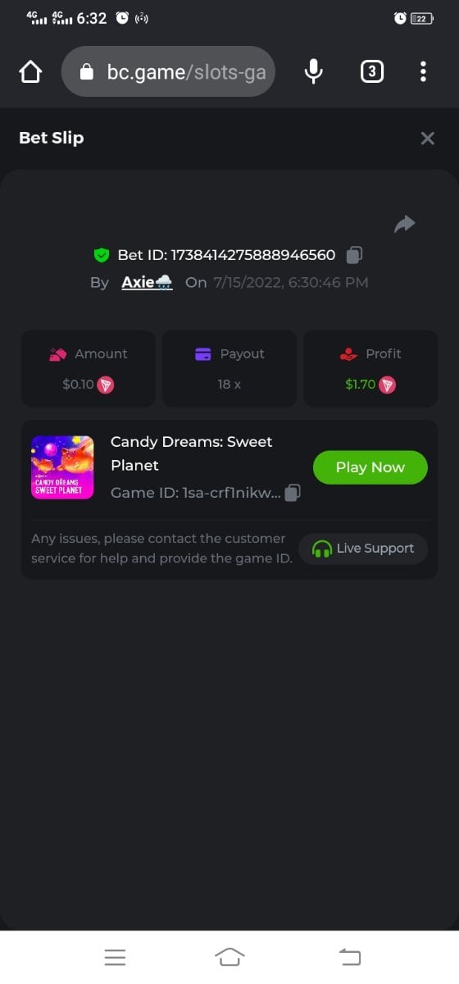
Task: Tap the microphone voice search icon
Action: (313, 72)
